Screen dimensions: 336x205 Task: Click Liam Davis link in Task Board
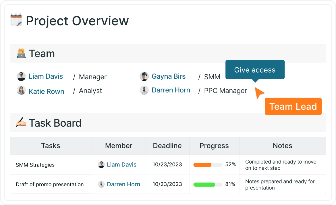pyautogui.click(x=121, y=165)
